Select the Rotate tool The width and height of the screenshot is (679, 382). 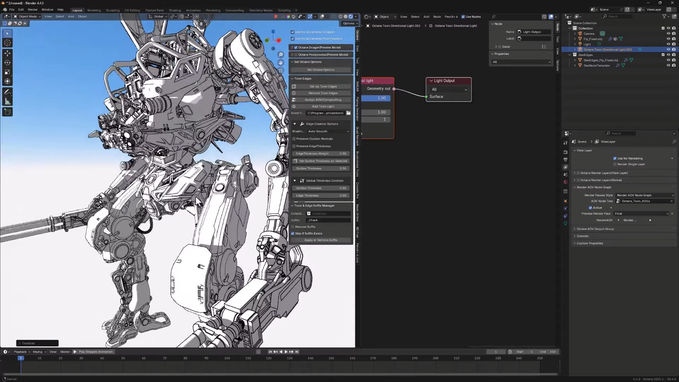(7, 63)
